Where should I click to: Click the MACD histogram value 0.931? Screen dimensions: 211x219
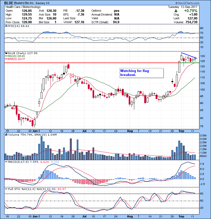pos(55,162)
